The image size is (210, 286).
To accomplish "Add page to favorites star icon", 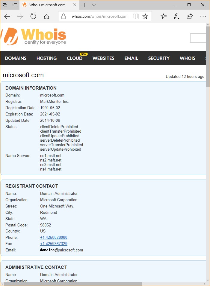I will click(x=145, y=17).
